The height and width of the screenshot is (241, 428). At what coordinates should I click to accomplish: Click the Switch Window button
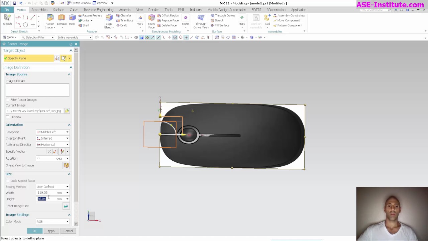click(x=79, y=3)
